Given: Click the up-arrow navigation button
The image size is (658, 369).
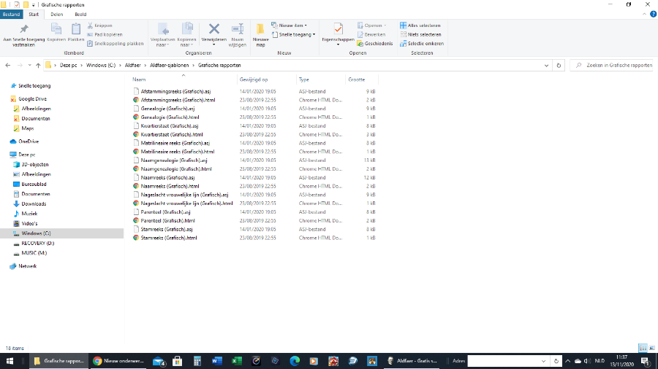Looking at the screenshot, I should pos(37,65).
